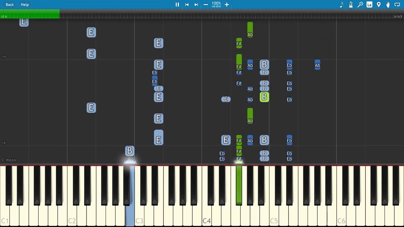Toggle the metronome
The image size is (404, 227).
tap(351, 5)
